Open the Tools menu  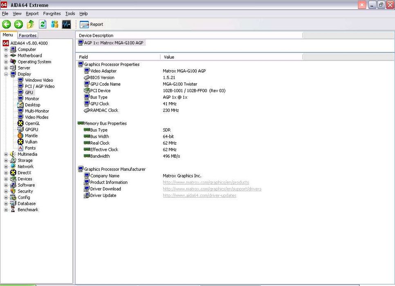tap(70, 13)
